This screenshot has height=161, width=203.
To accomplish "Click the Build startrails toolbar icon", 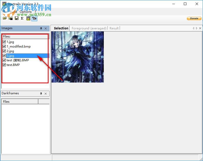I will (28, 18).
